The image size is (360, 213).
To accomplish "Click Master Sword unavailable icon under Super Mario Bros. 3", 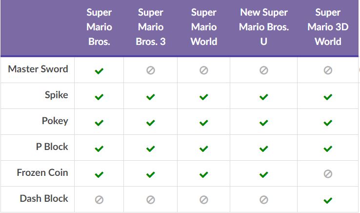I will tap(151, 70).
